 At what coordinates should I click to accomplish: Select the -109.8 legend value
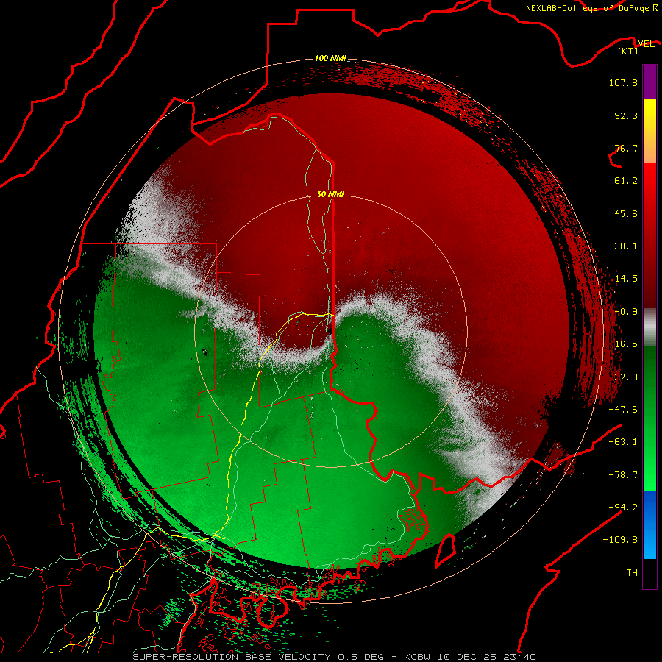[x=621, y=540]
